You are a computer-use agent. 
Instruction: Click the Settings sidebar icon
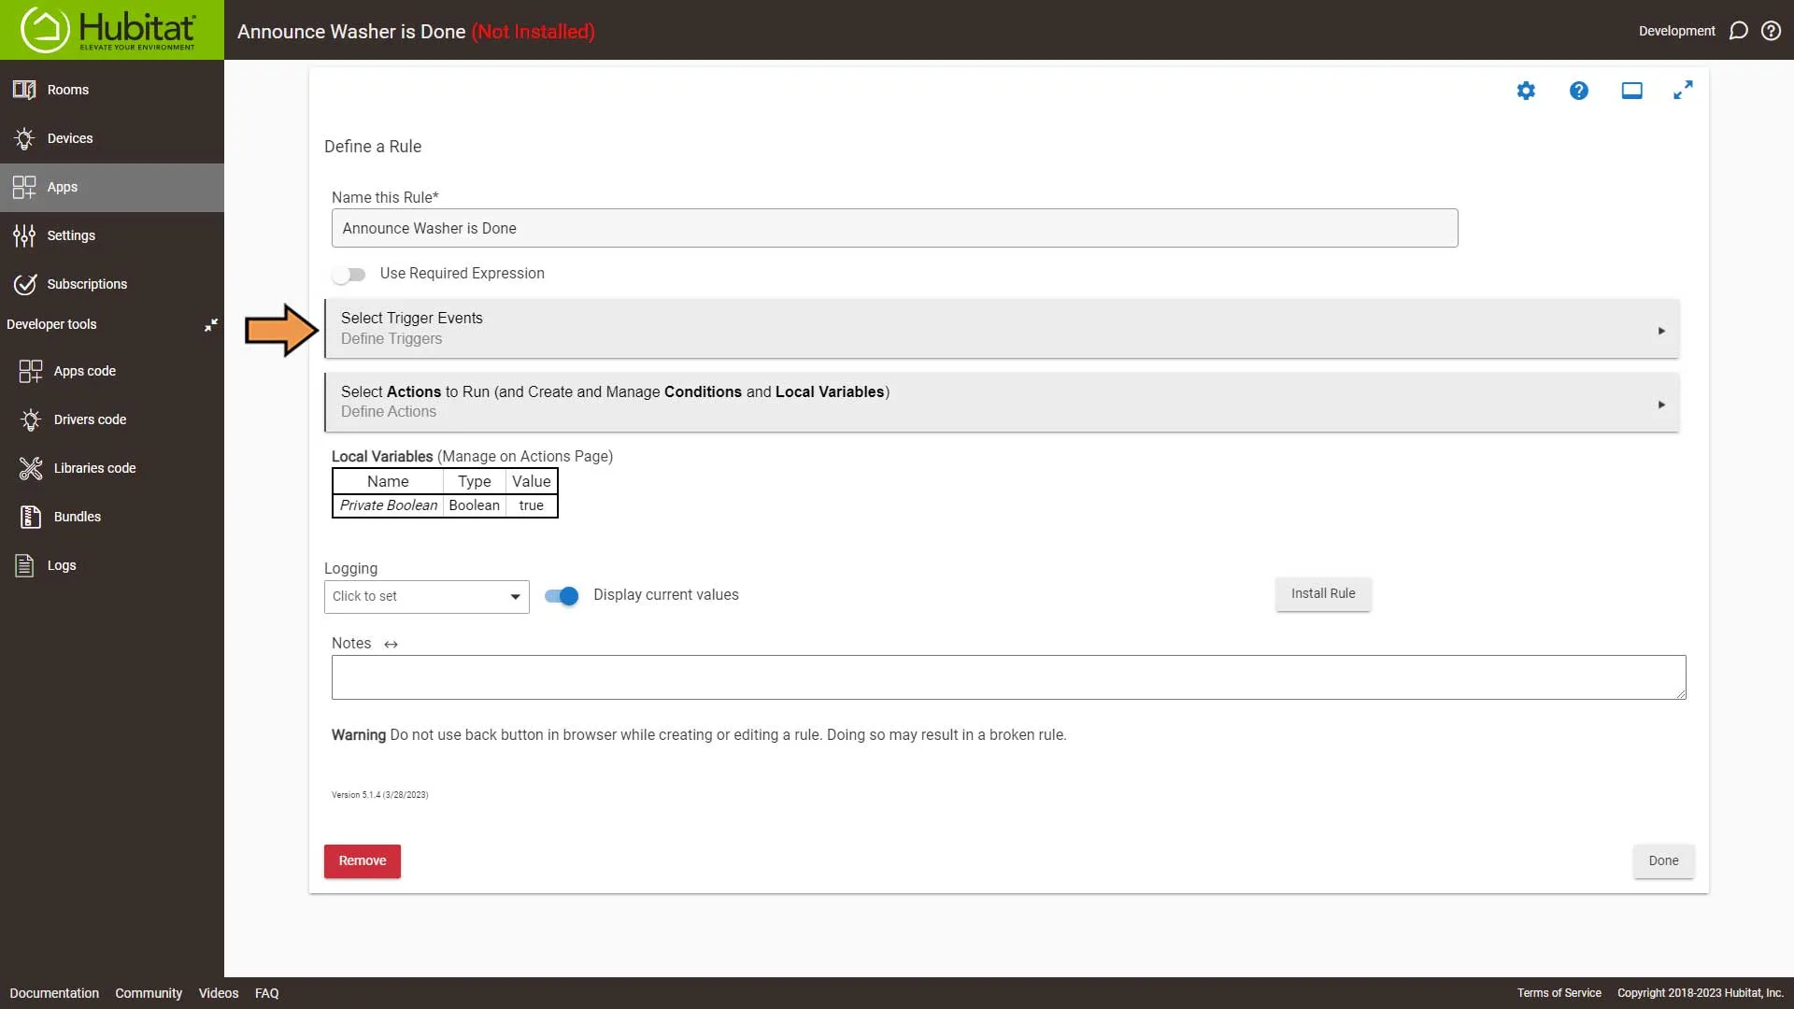pos(27,235)
